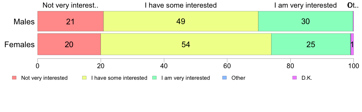The height and width of the screenshot is (112, 362).
Task: Click the 80 tick label on the axis
Action: (290, 65)
